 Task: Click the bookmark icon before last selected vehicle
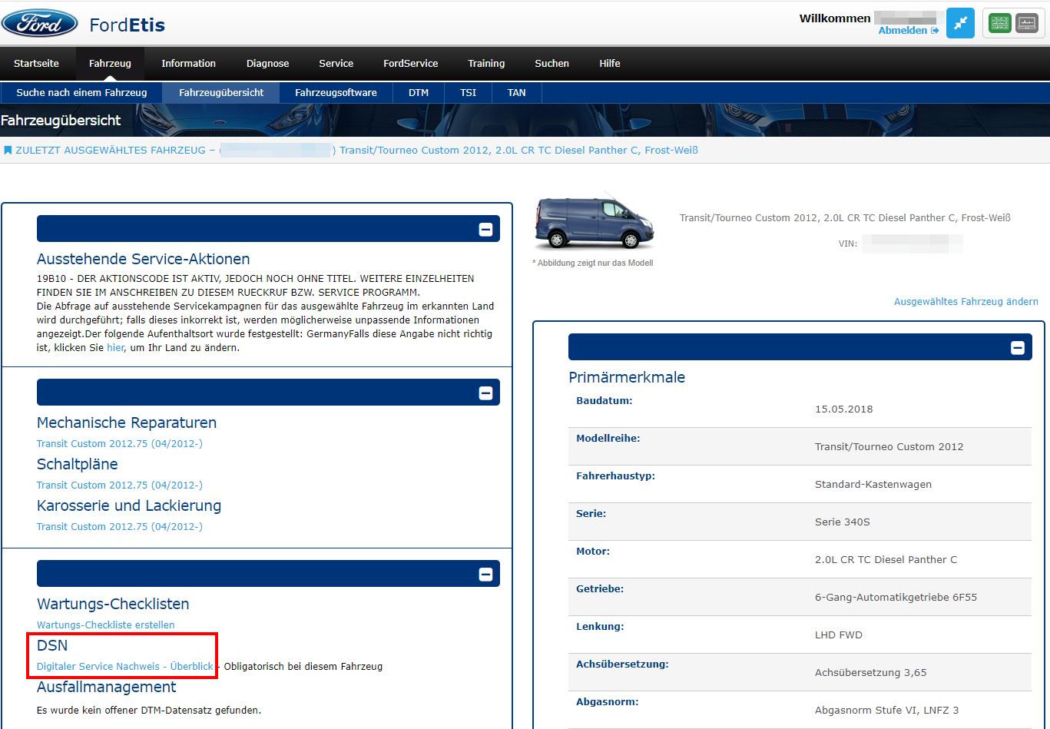8,151
